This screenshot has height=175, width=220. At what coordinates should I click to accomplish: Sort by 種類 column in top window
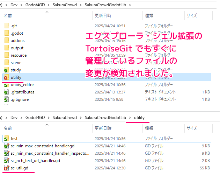[149, 16]
